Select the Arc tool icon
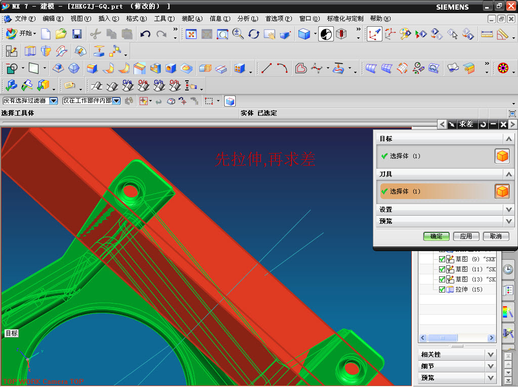The height and width of the screenshot is (387, 518). 282,68
